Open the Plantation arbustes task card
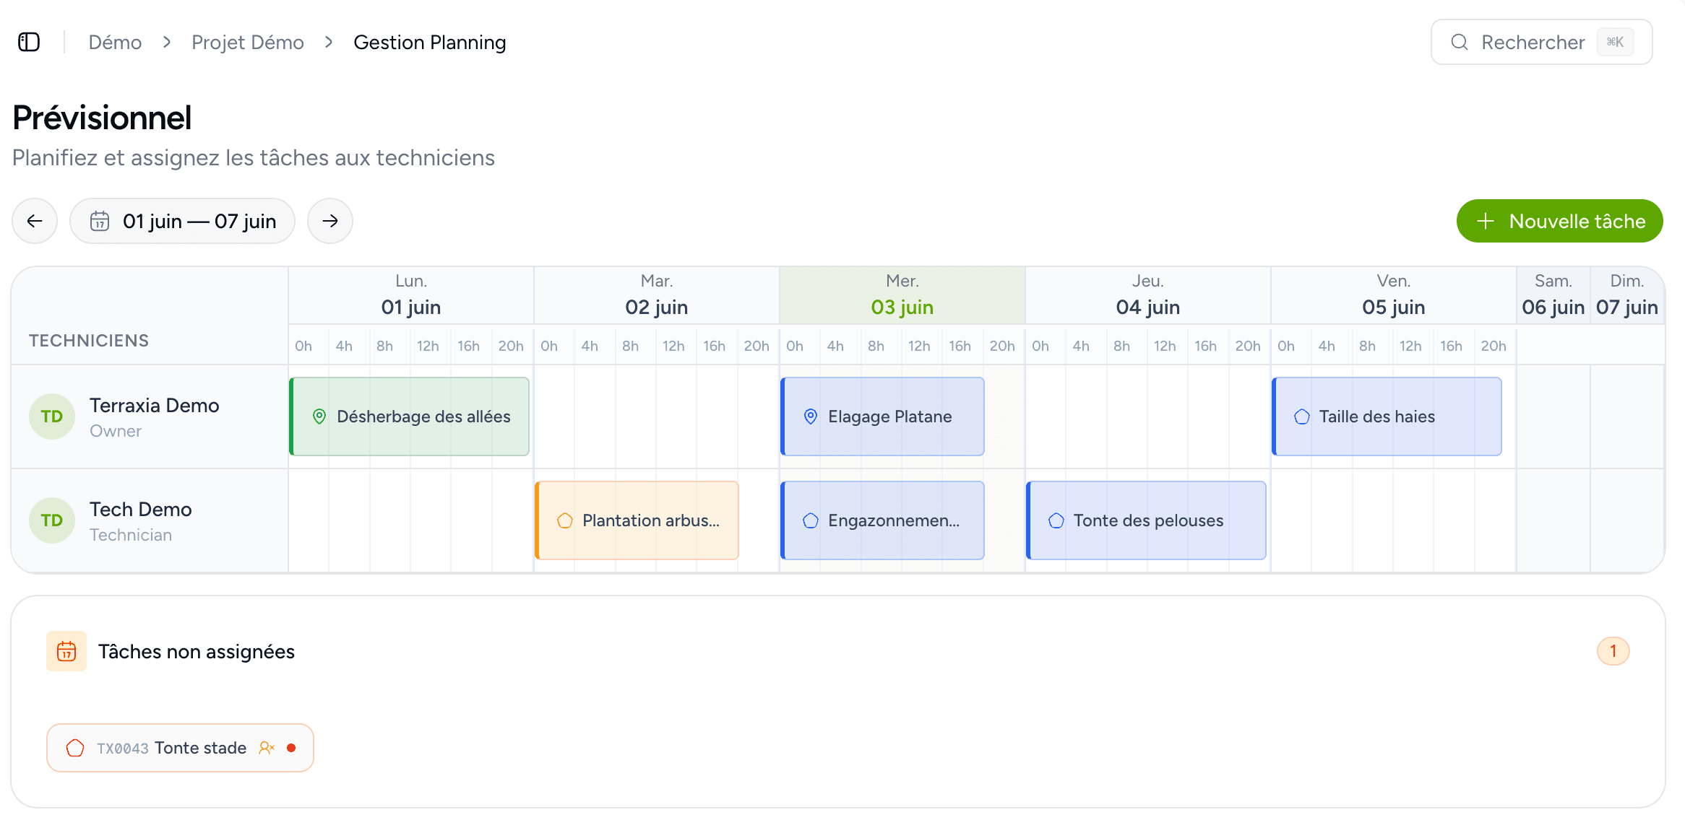Screen dimensions: 1685x833 pyautogui.click(x=637, y=520)
